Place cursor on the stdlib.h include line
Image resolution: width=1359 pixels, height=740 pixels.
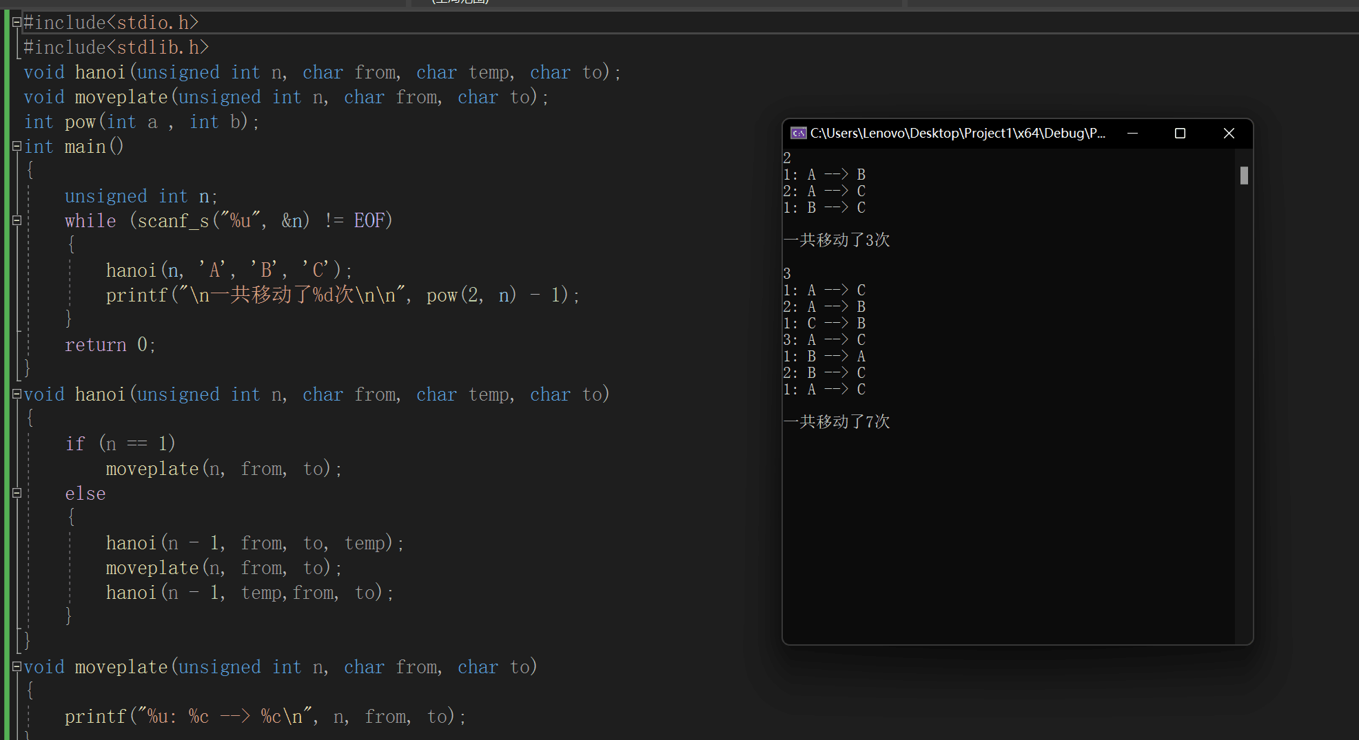[116, 47]
